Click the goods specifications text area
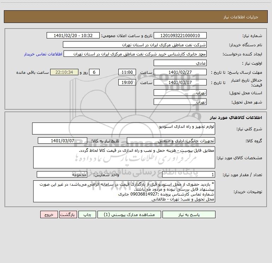This screenshot has width=272, height=263. point(124,157)
